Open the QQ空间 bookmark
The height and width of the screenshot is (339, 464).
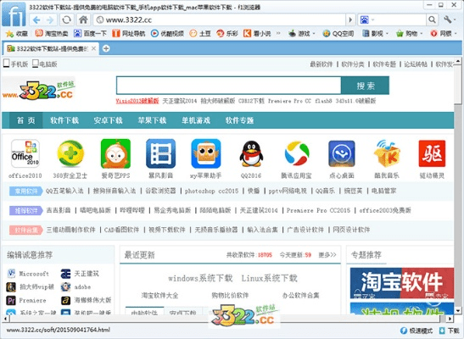click(x=338, y=33)
